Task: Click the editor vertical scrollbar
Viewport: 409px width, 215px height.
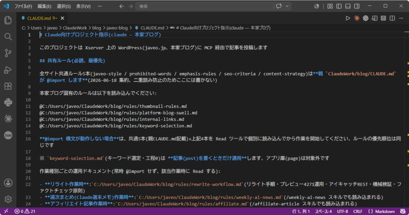Action: point(407,120)
